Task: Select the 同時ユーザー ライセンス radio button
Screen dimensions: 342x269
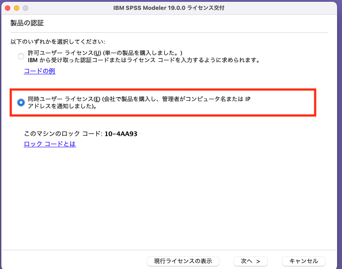Action: point(21,102)
